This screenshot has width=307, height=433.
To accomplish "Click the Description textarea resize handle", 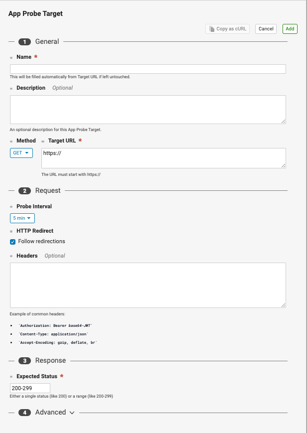I will point(283,121).
